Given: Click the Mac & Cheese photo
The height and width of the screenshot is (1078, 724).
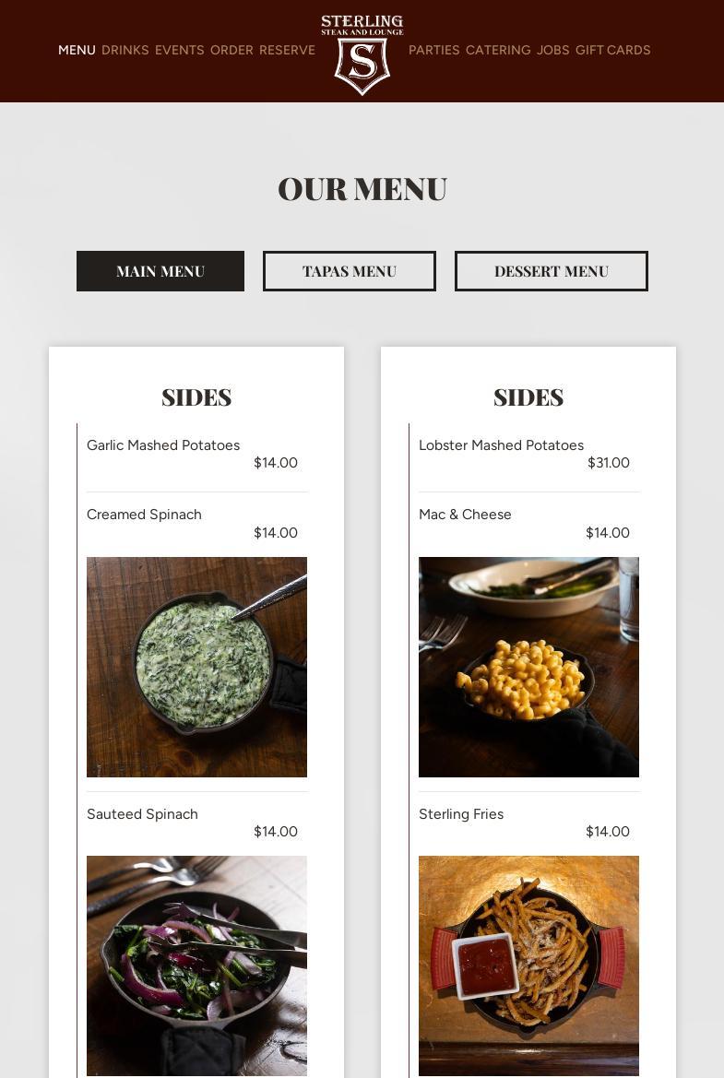Looking at the screenshot, I should pos(528,667).
